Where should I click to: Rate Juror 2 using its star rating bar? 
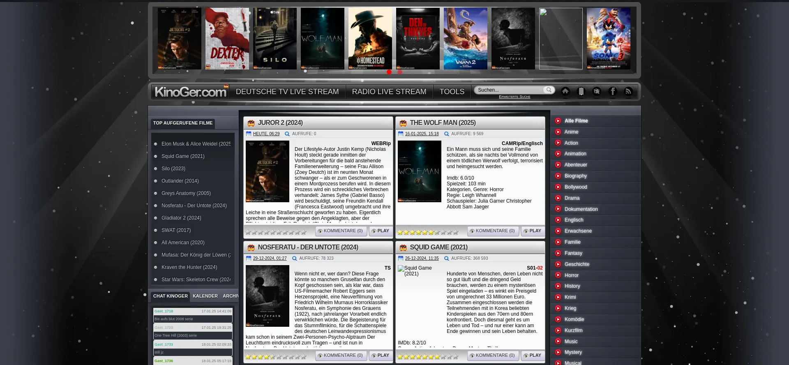pyautogui.click(x=276, y=232)
